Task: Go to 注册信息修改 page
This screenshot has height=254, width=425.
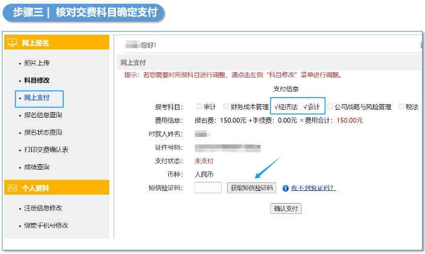Action: click(x=43, y=208)
